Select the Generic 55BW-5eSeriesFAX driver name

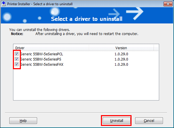42,64
